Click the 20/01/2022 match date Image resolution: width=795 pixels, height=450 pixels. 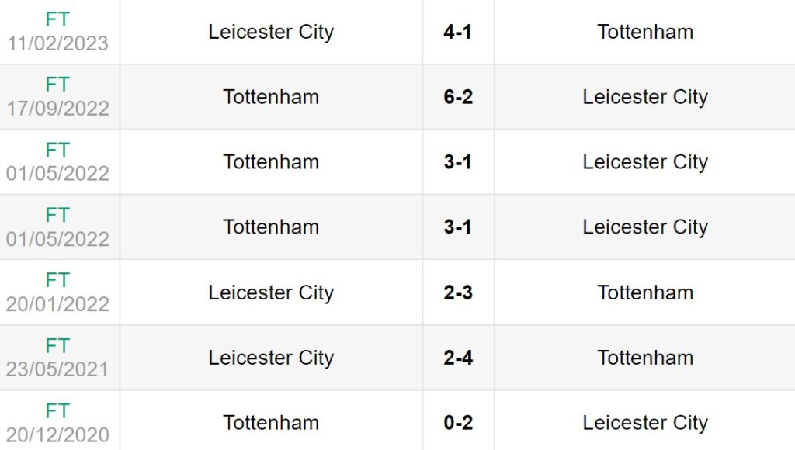[58, 303]
